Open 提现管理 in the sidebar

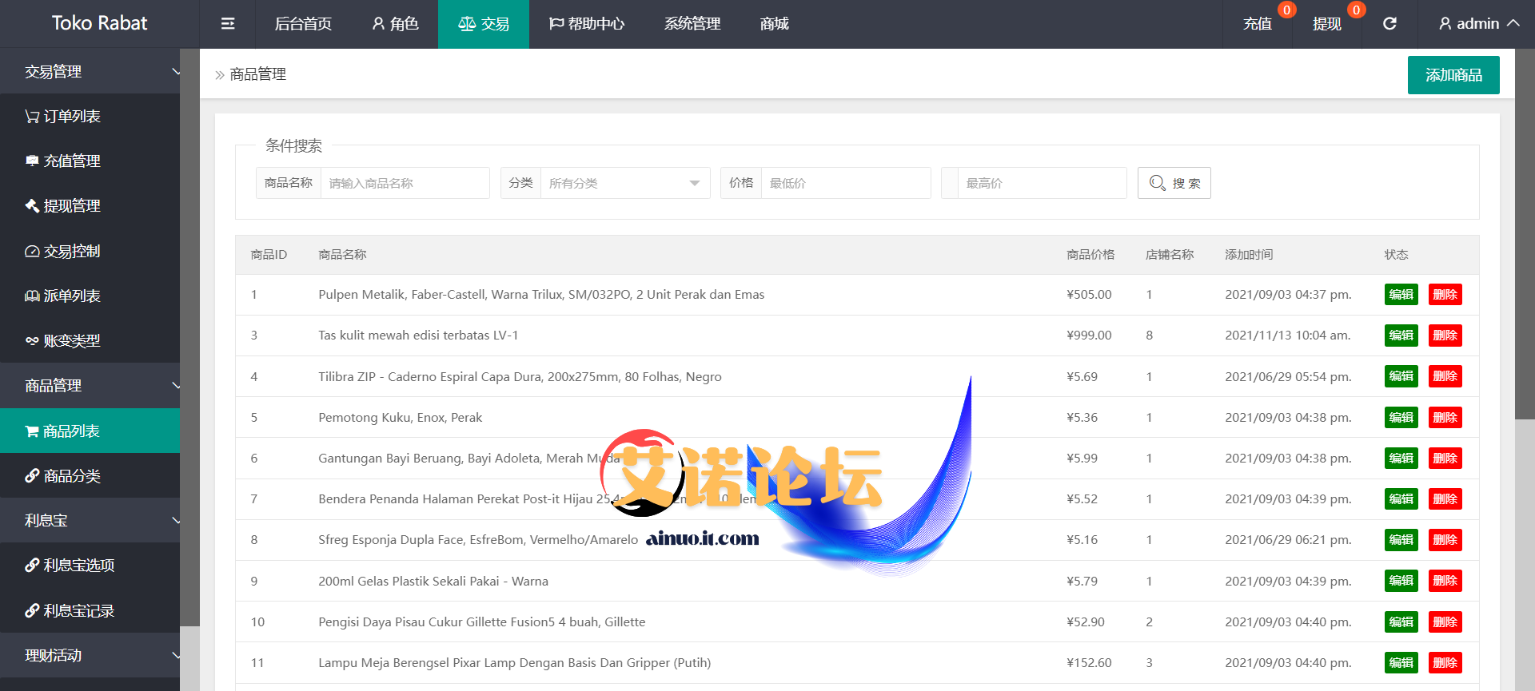pos(90,205)
